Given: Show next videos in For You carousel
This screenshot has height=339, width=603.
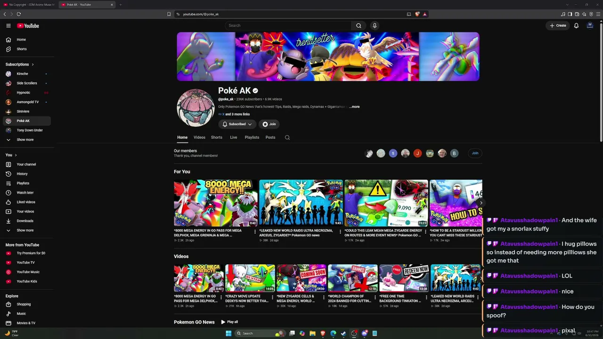Looking at the screenshot, I should tap(481, 203).
